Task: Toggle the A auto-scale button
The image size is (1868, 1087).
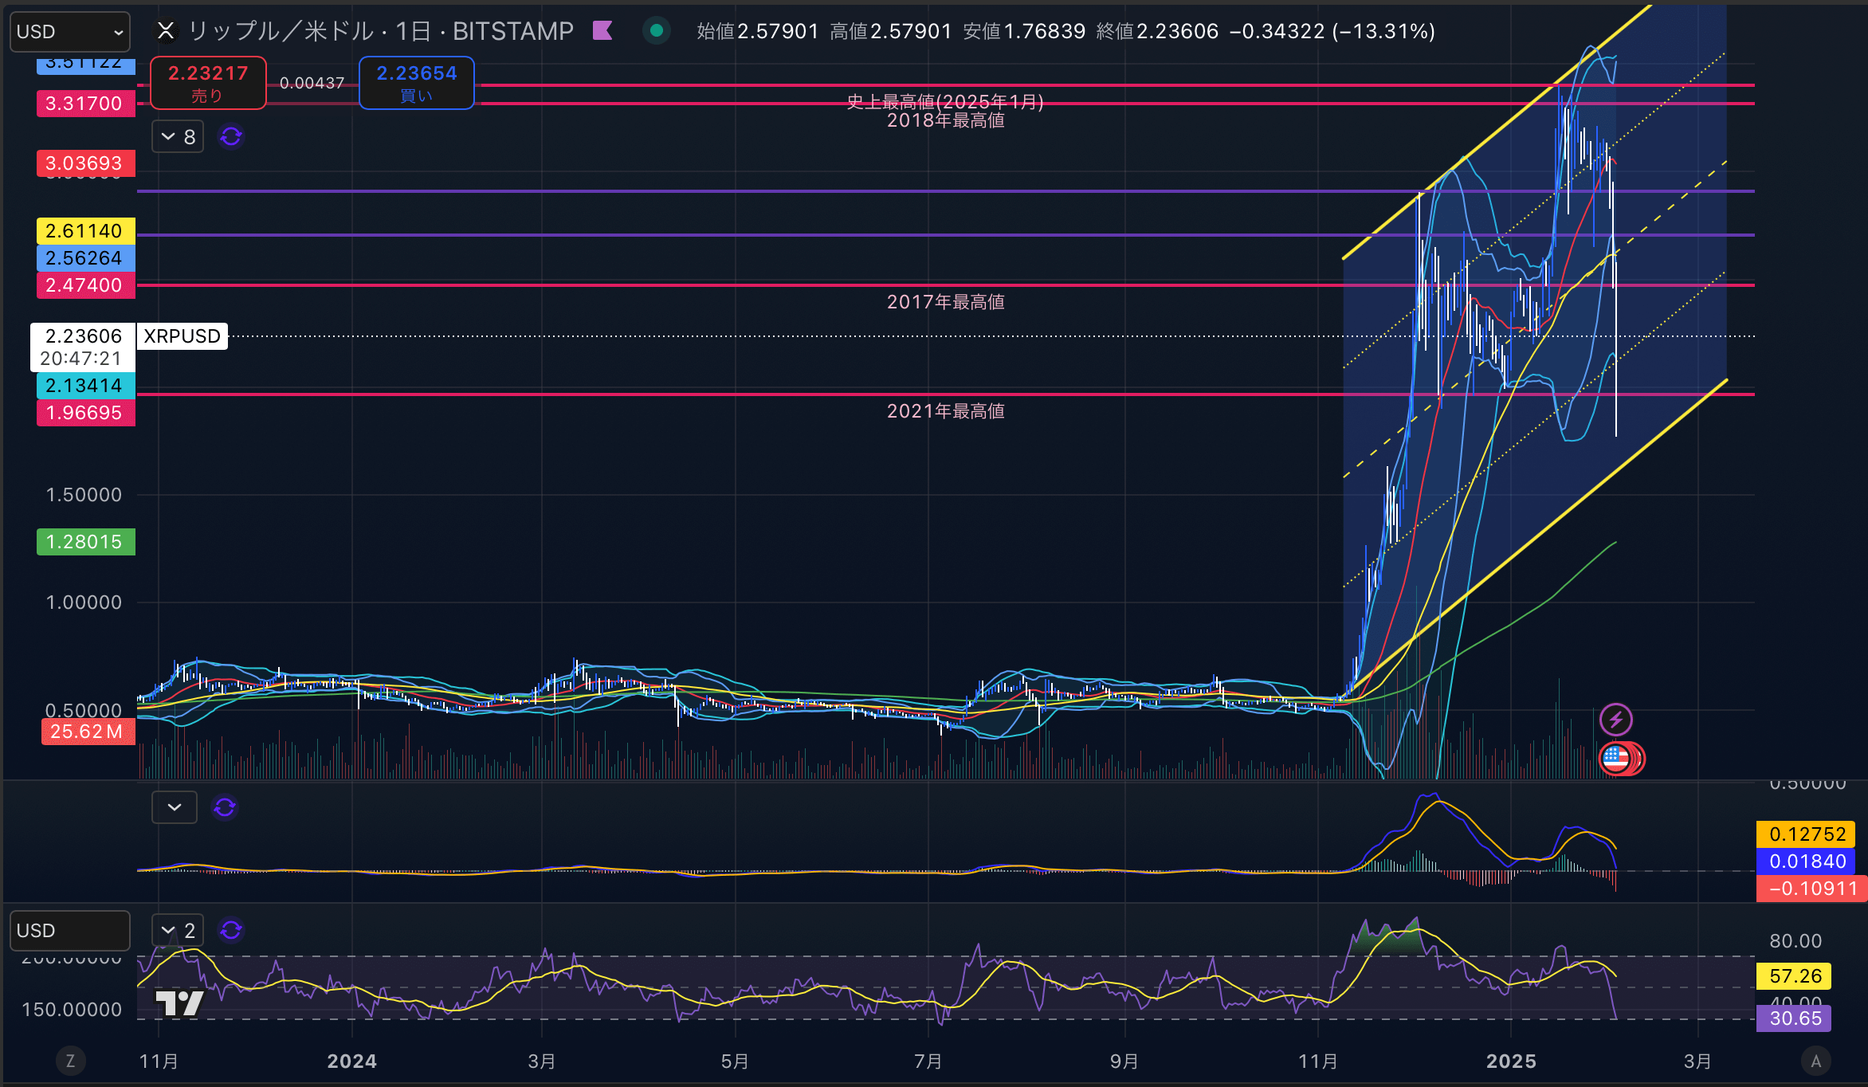Action: (x=1816, y=1061)
